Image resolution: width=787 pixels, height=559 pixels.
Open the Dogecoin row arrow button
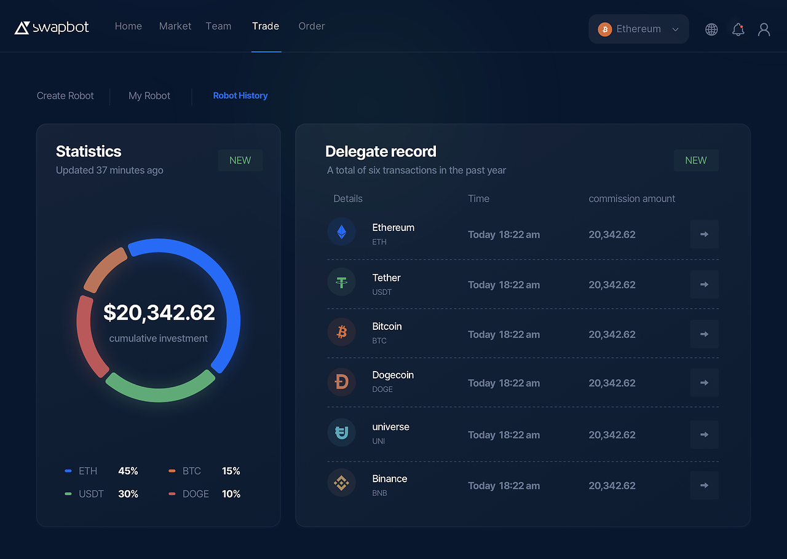click(704, 383)
